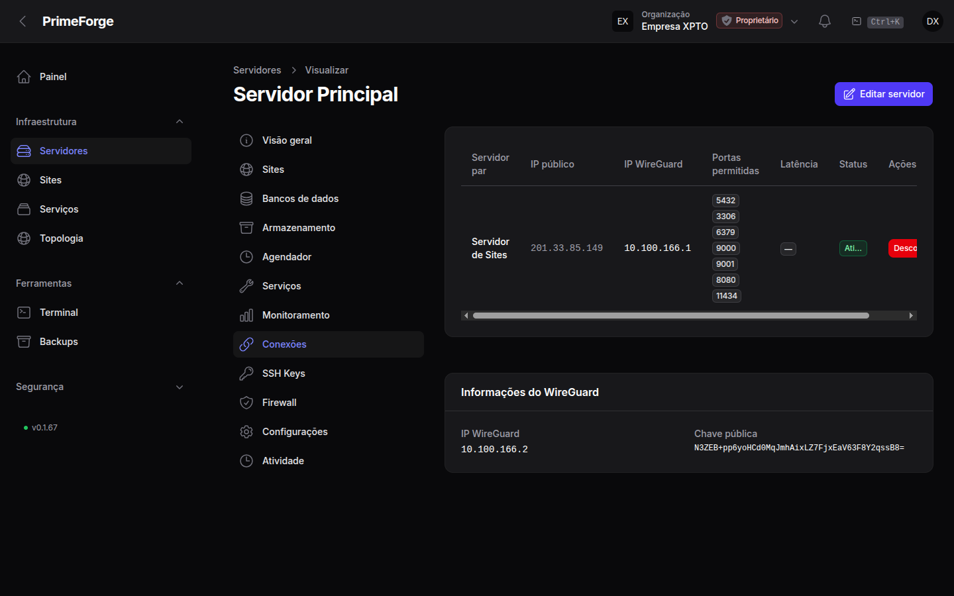Viewport: 954px width, 596px height.
Task: Expand the Segurança section
Action: pos(180,387)
